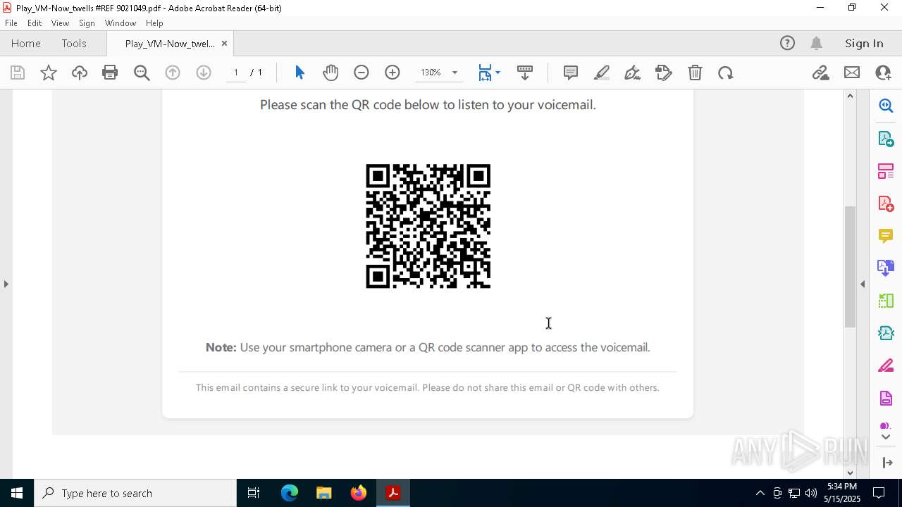The width and height of the screenshot is (902, 507).
Task: Add the file to starred bookmarks
Action: click(x=49, y=73)
